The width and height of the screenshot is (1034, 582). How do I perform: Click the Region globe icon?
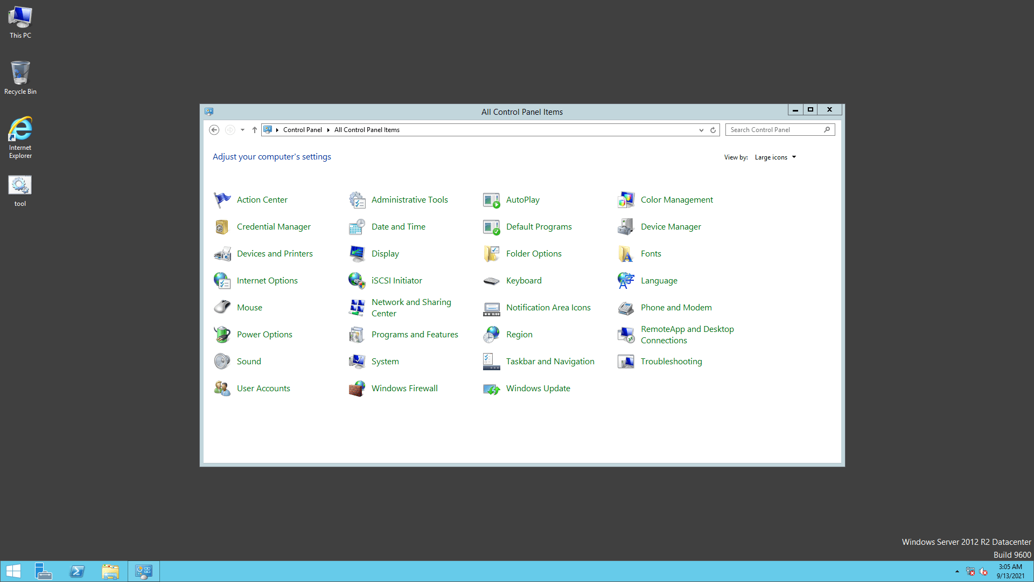pyautogui.click(x=491, y=335)
